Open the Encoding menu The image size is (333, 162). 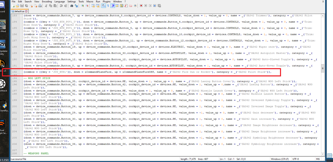pos(47,1)
